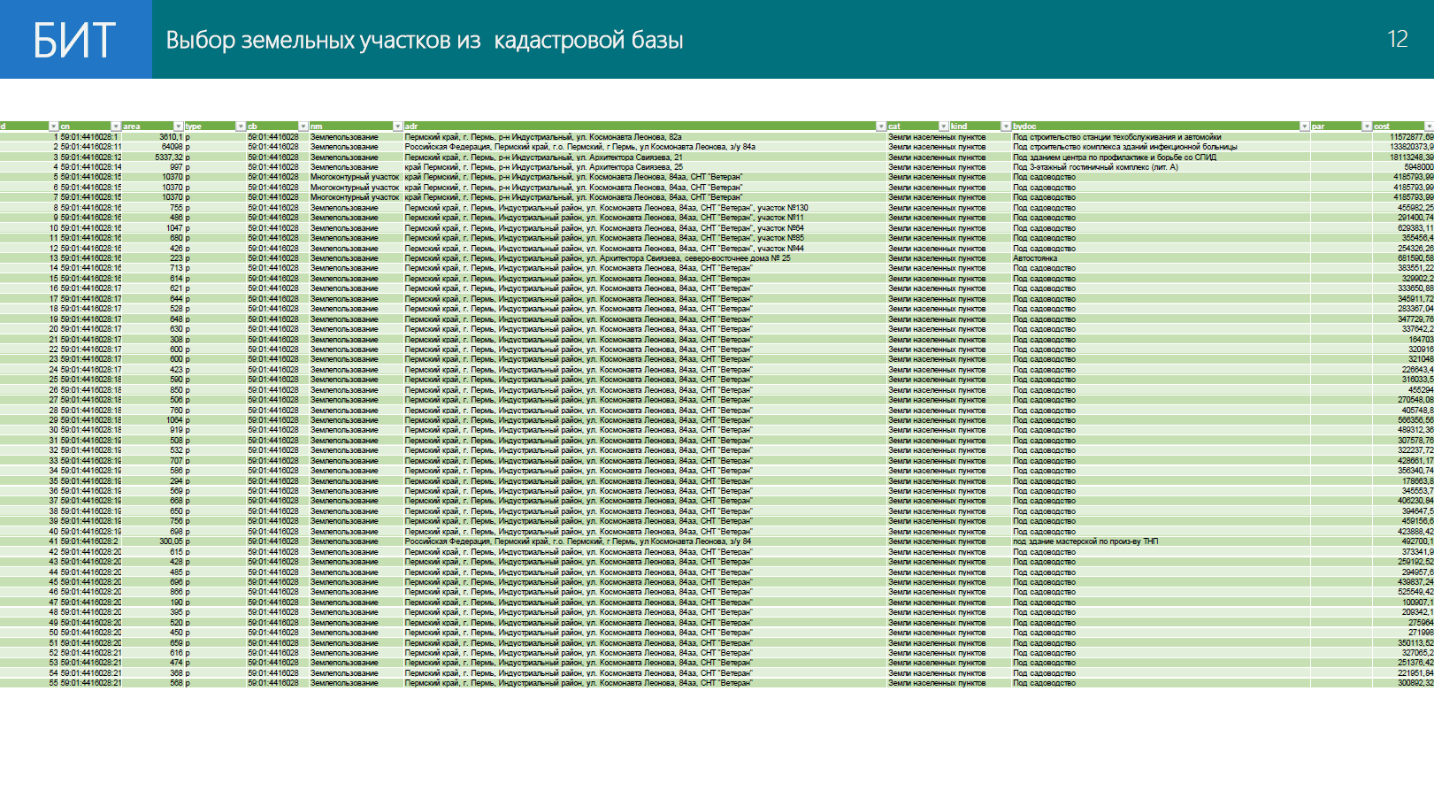This screenshot has height=806, width=1434.
Task: Open the filter dropdown for the cn column
Action: pyautogui.click(x=116, y=127)
